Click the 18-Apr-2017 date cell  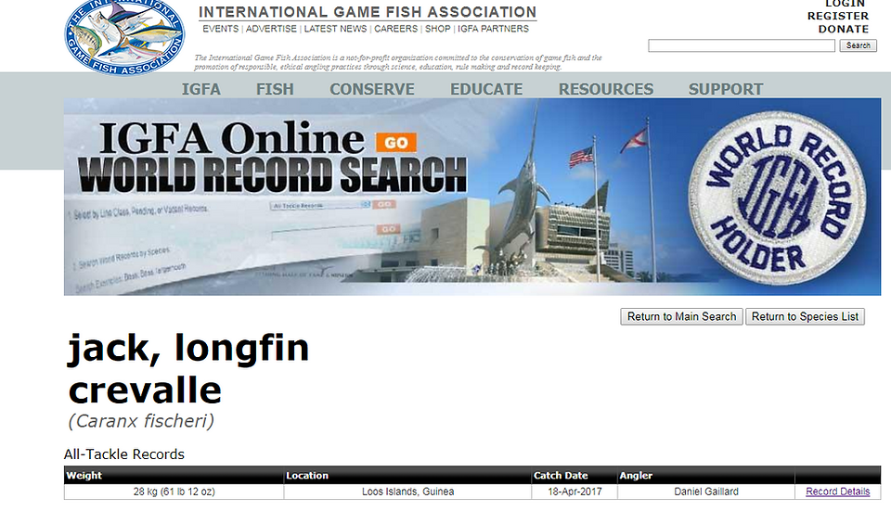click(x=575, y=492)
